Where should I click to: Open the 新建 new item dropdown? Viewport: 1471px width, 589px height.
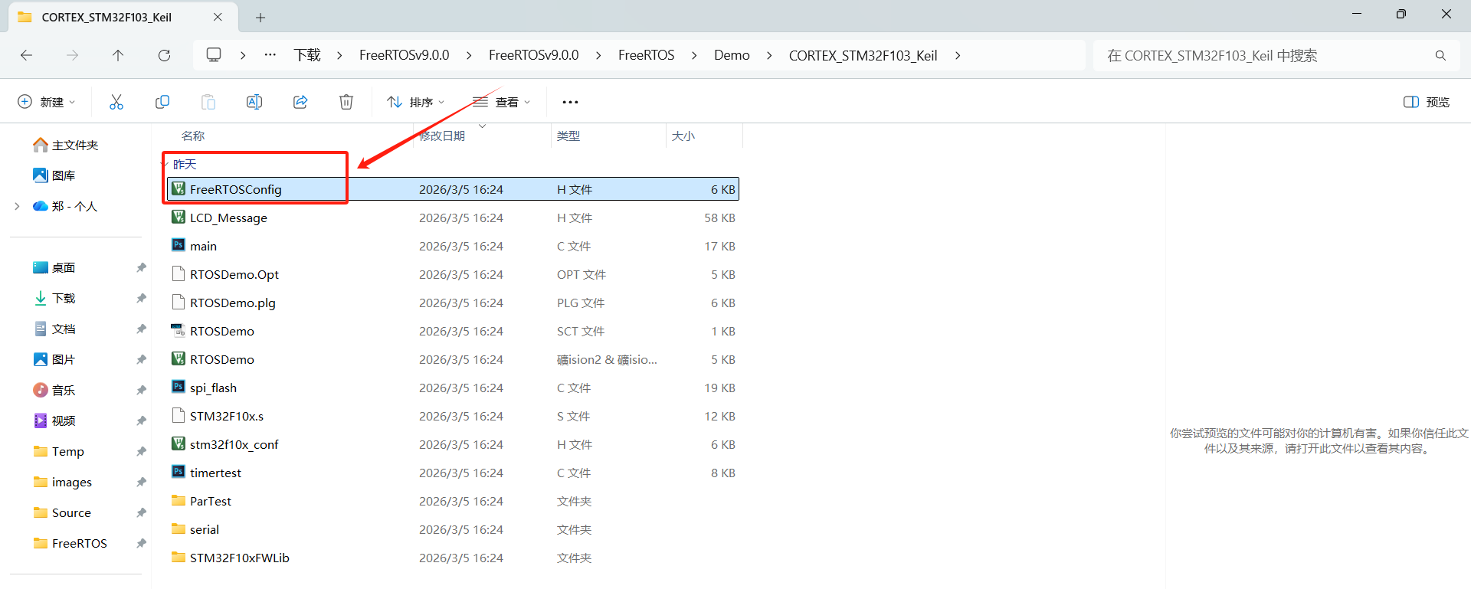click(x=47, y=102)
